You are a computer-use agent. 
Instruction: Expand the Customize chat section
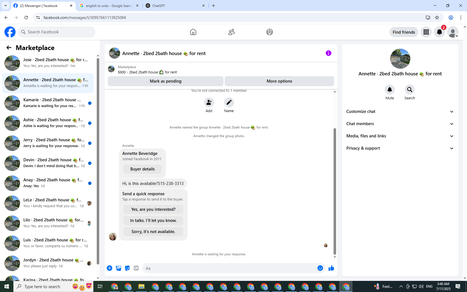tap(400, 112)
